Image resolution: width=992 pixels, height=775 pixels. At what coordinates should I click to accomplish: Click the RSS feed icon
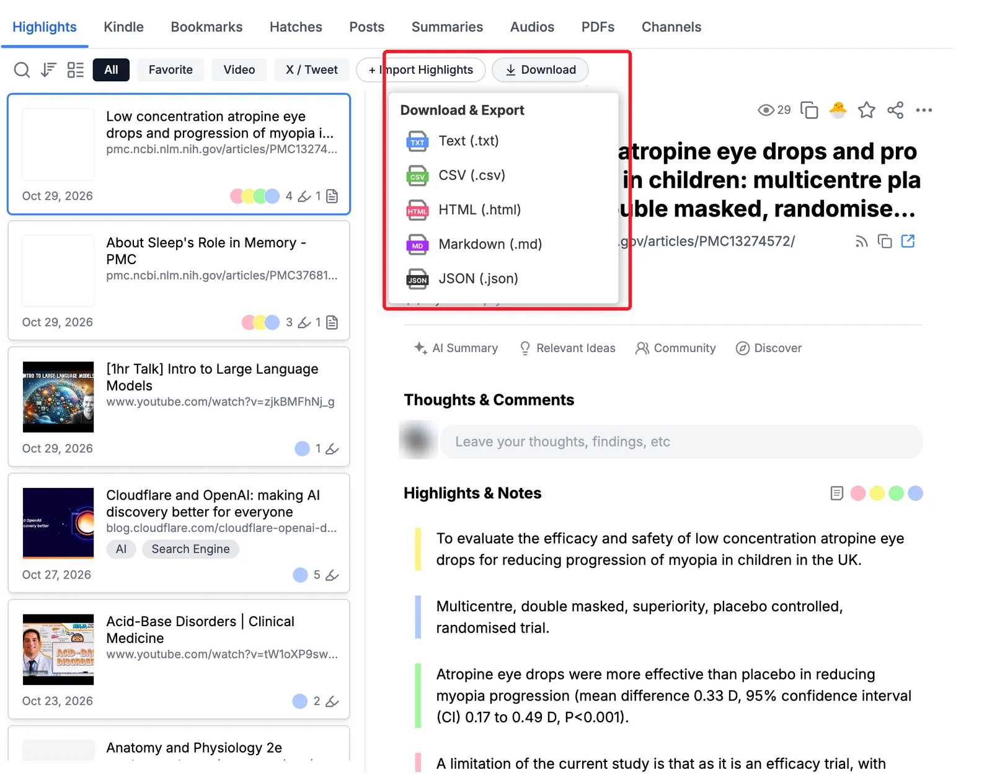(x=861, y=242)
